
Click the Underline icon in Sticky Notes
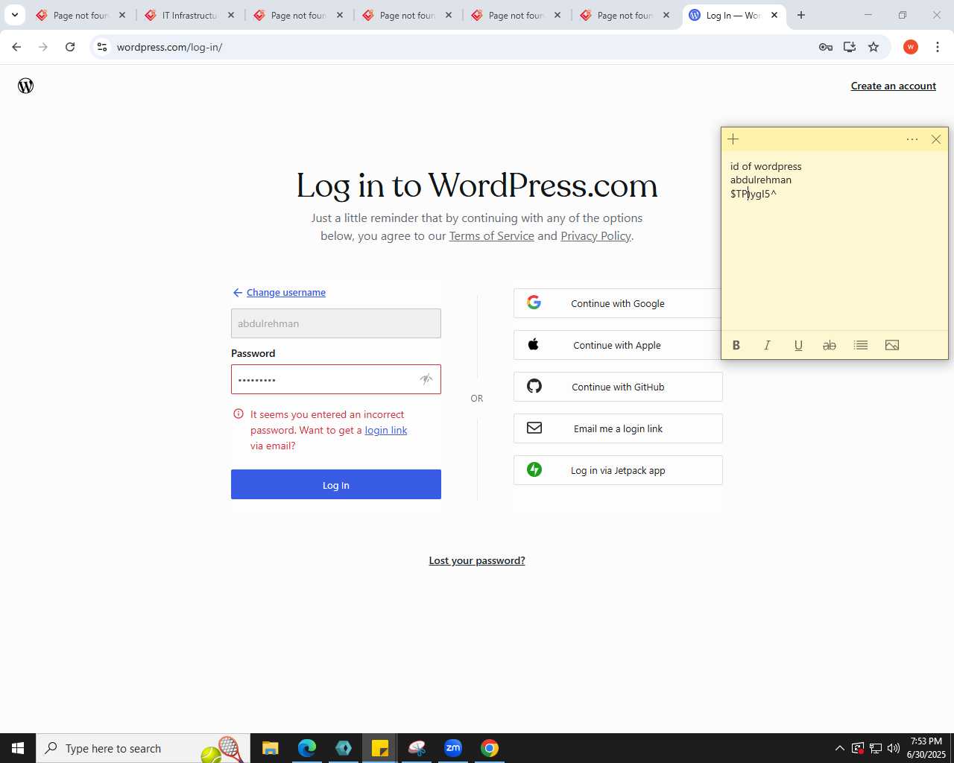(798, 345)
